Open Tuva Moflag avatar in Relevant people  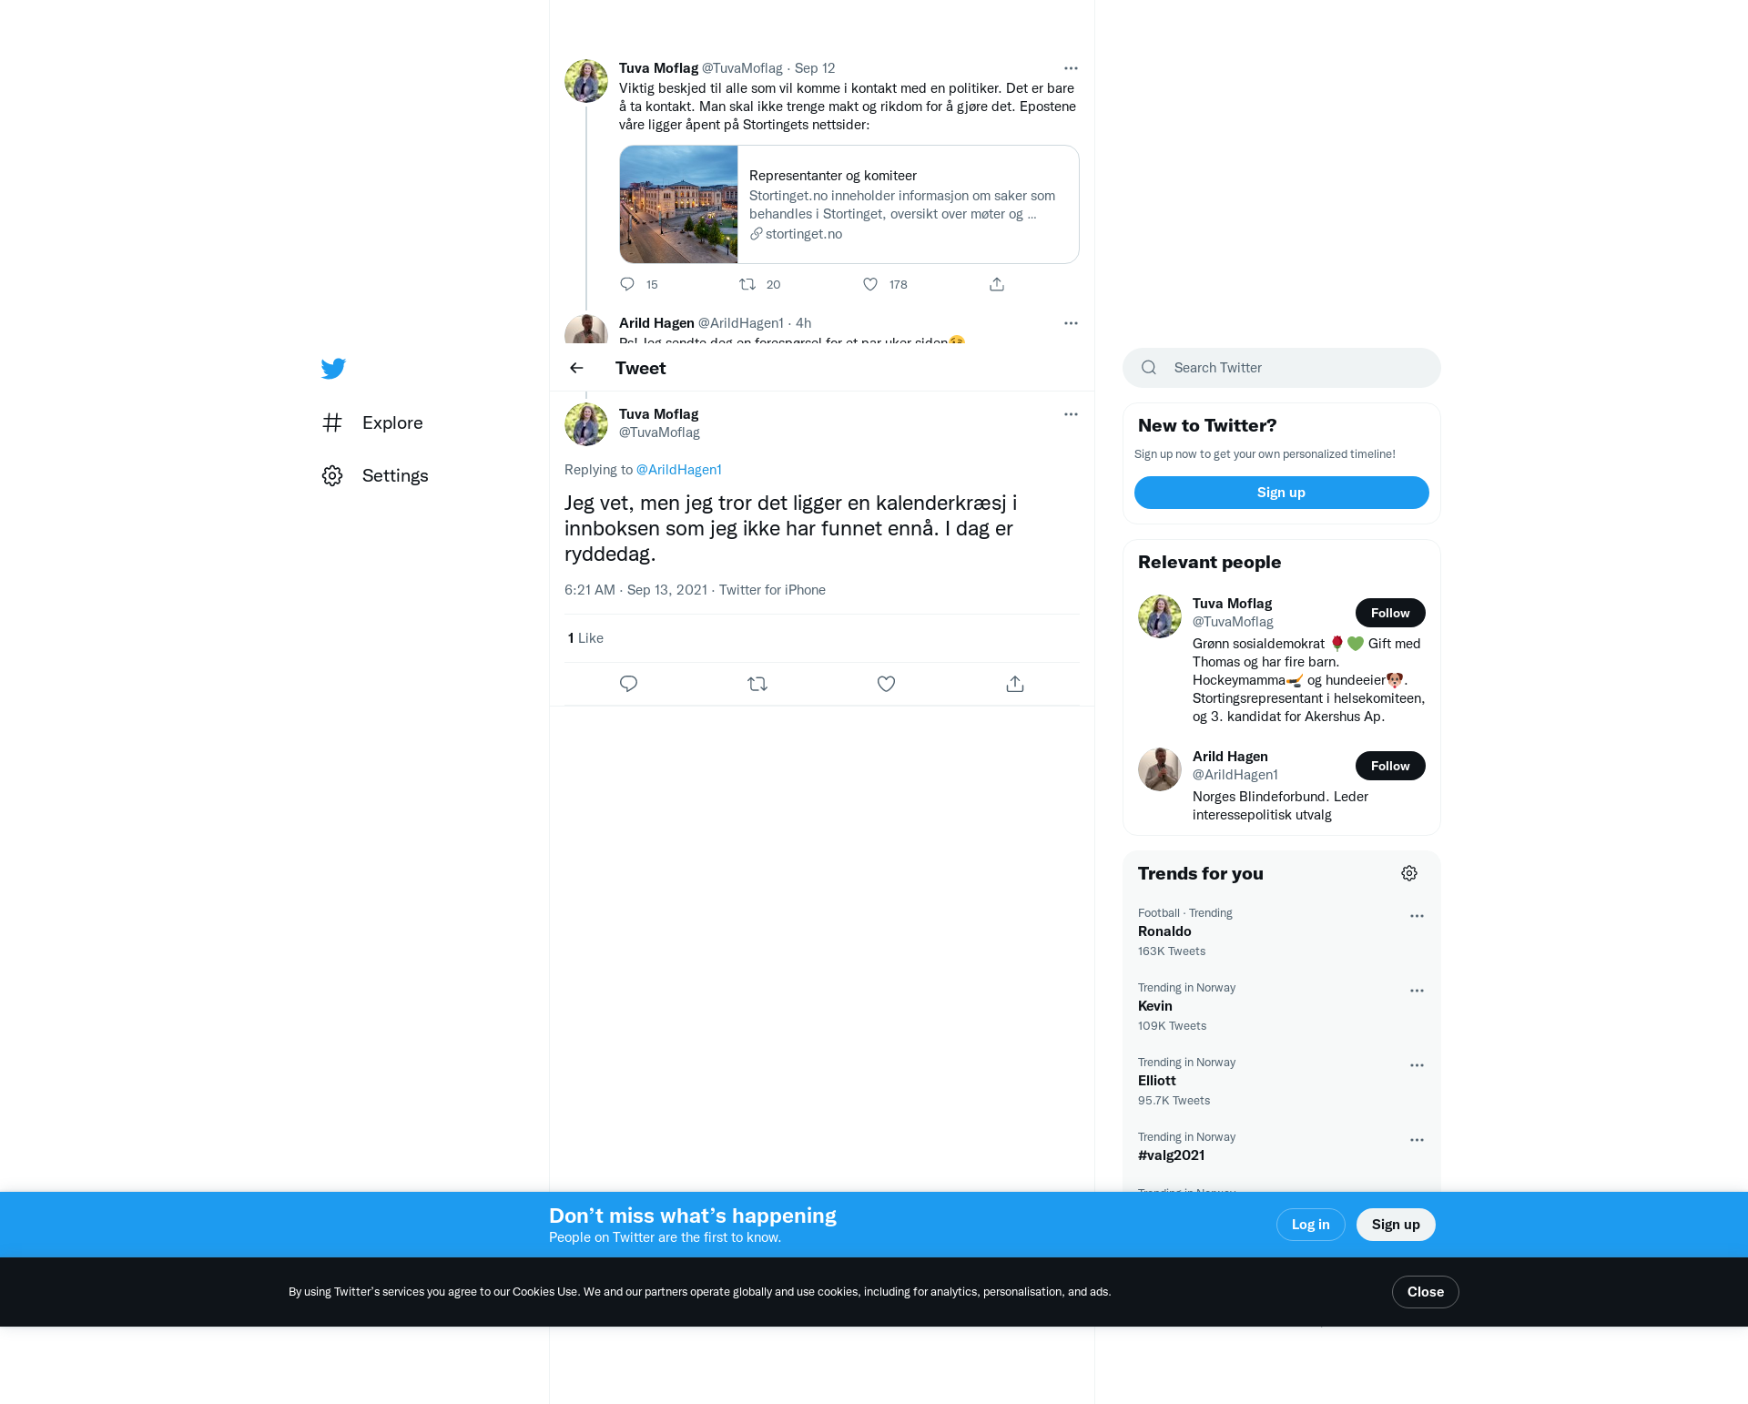click(x=1160, y=616)
